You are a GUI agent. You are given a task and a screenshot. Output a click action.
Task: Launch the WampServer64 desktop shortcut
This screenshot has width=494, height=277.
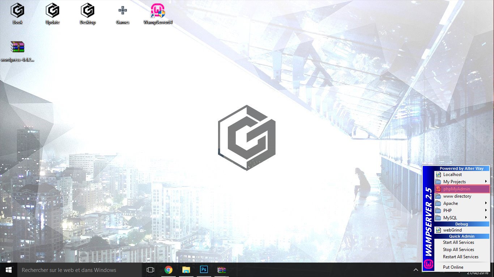158,13
